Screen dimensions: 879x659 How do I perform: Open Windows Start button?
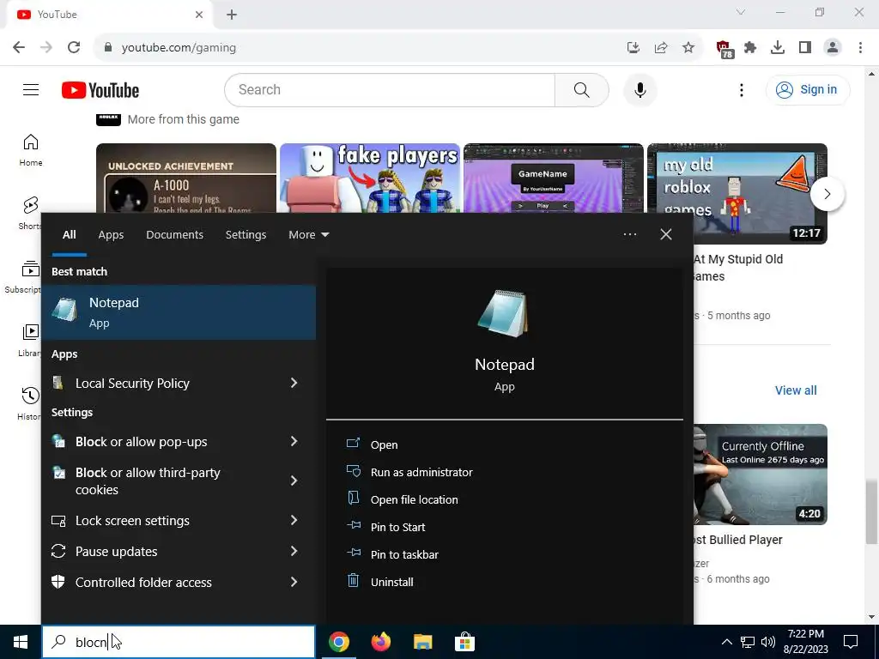coord(21,642)
